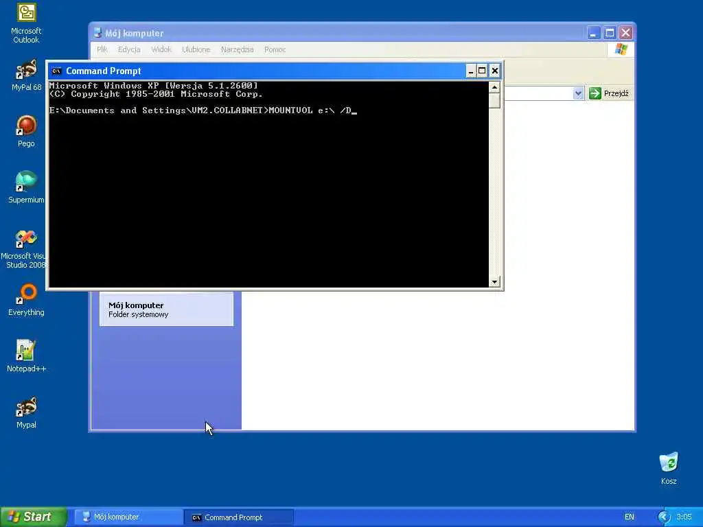Open the Ulubione menu
The height and width of the screenshot is (527, 703).
tap(196, 49)
